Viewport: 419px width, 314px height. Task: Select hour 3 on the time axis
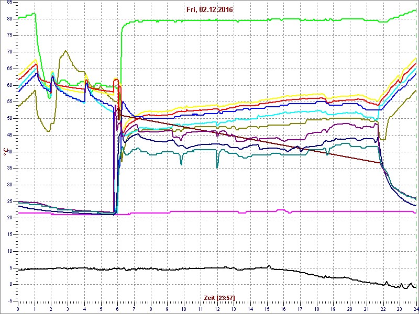point(68,308)
